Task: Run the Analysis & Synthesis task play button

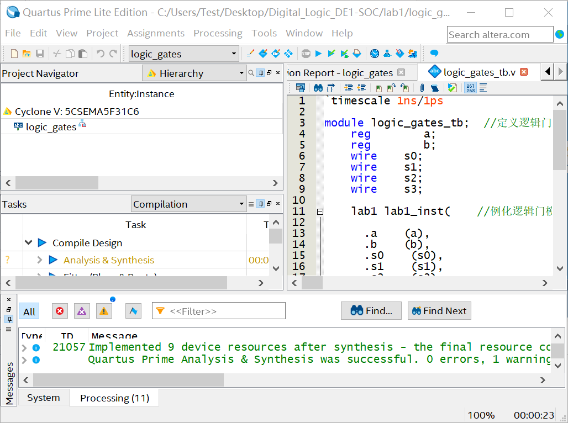Action: (x=53, y=260)
